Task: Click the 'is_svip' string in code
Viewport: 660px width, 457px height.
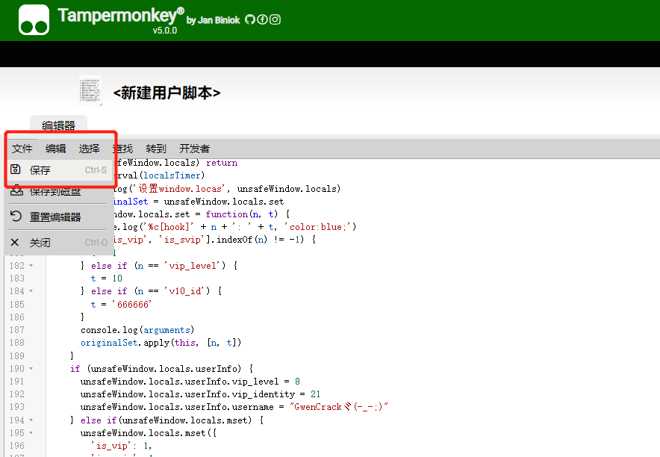Action: coord(182,240)
